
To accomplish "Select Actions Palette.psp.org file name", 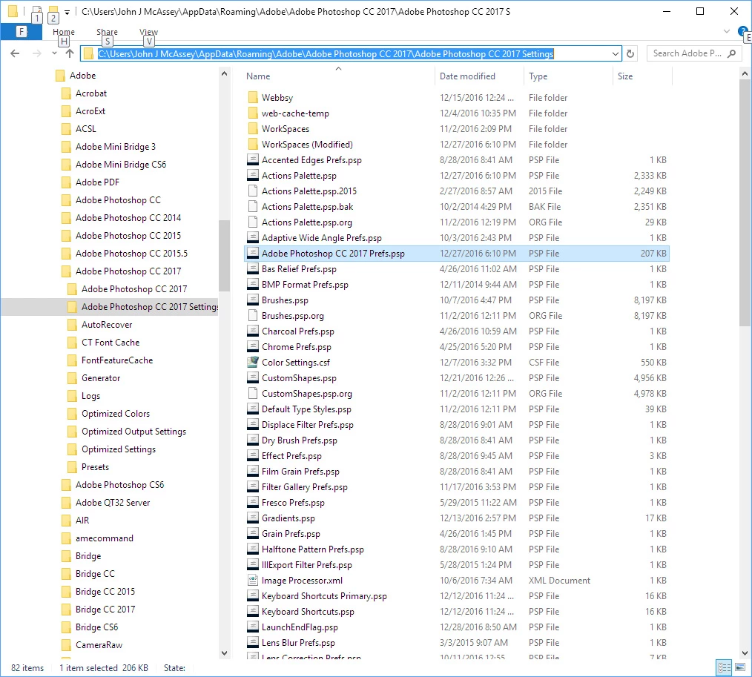I will tap(306, 222).
